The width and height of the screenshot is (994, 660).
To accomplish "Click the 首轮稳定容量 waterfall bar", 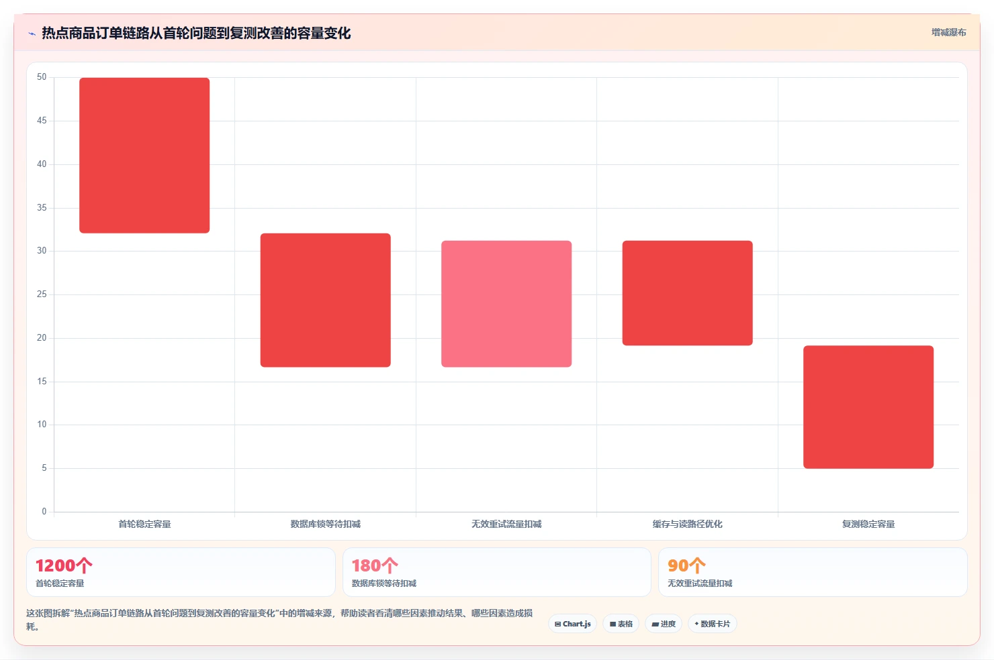I will pyautogui.click(x=144, y=156).
